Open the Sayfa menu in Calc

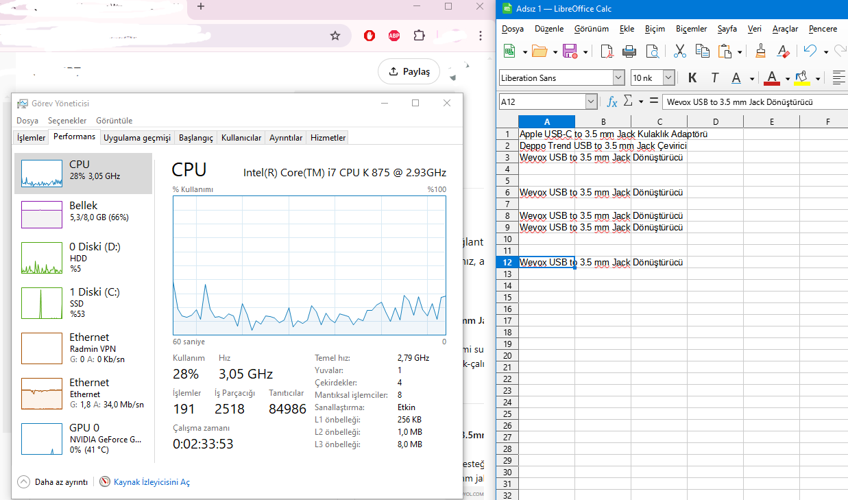tap(727, 29)
